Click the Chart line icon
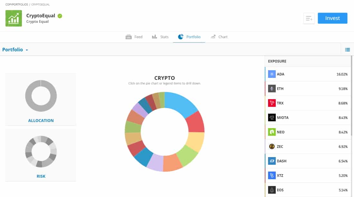This screenshot has width=354, height=197. pos(213,37)
